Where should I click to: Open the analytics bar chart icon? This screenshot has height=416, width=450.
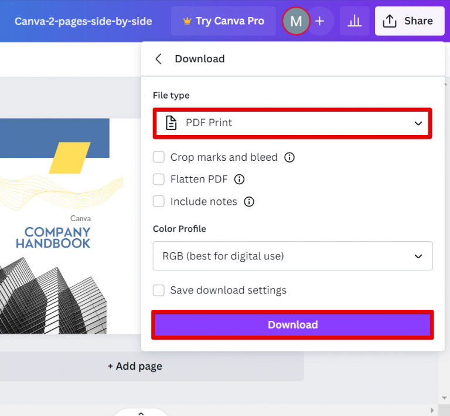pos(354,22)
